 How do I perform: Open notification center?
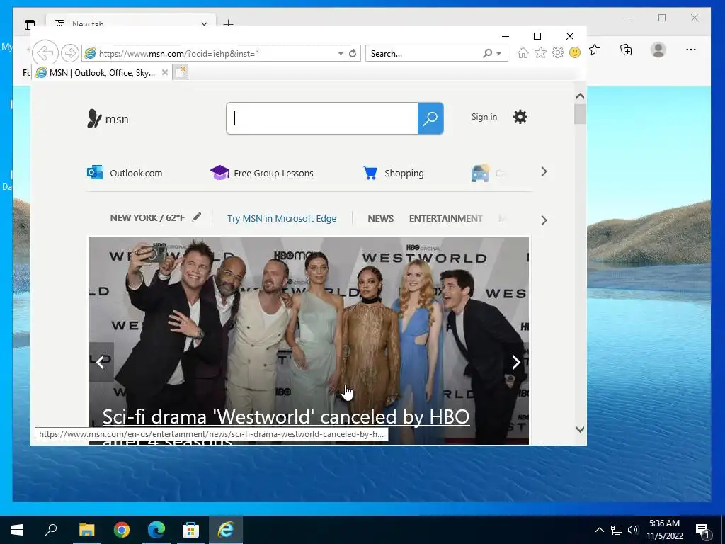(703, 531)
